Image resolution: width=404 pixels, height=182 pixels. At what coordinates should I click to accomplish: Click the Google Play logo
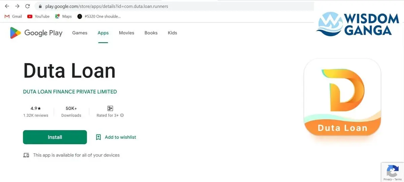point(36,33)
